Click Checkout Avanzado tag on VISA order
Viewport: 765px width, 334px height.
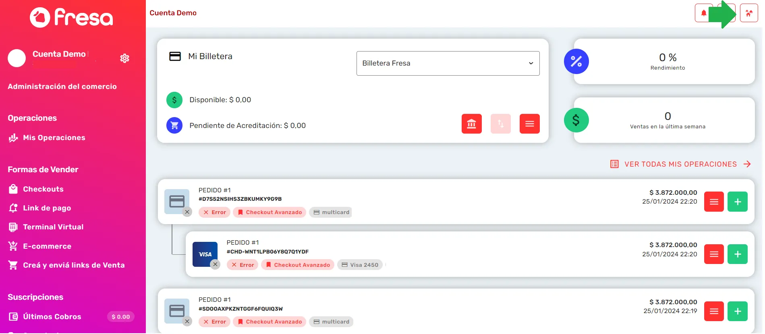tap(298, 265)
